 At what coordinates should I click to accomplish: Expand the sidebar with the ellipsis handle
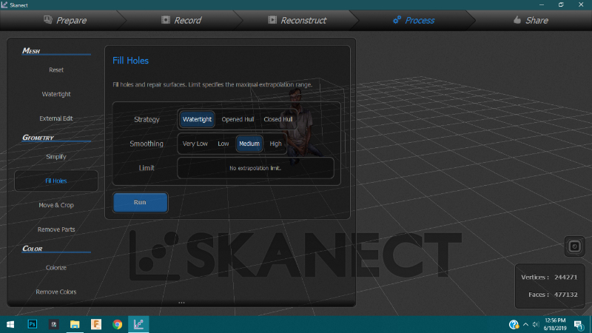click(x=181, y=303)
